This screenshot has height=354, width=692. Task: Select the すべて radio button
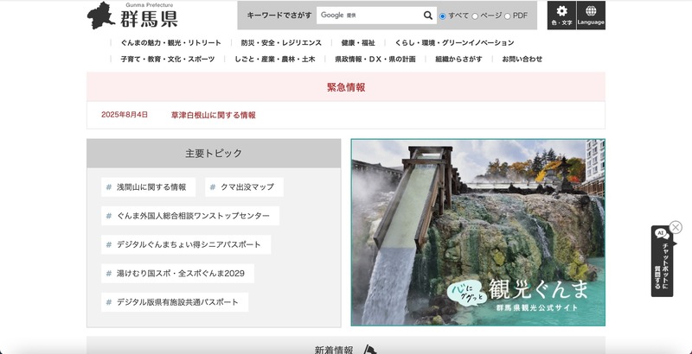pyautogui.click(x=443, y=16)
